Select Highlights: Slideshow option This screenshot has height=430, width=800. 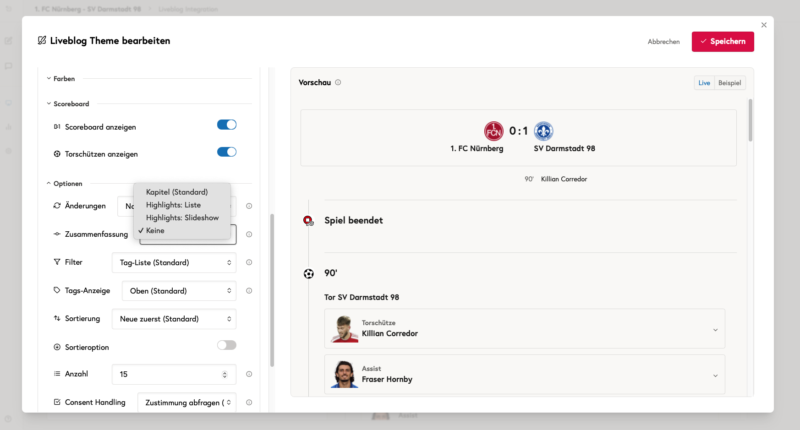(182, 218)
